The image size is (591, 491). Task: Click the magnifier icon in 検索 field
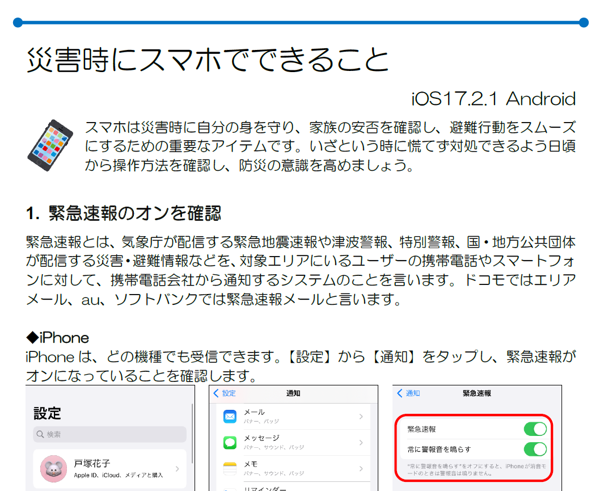(40, 434)
